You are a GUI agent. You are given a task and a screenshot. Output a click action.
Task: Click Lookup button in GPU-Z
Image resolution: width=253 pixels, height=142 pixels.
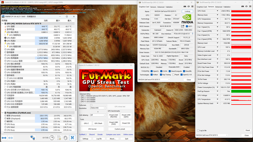187,11
